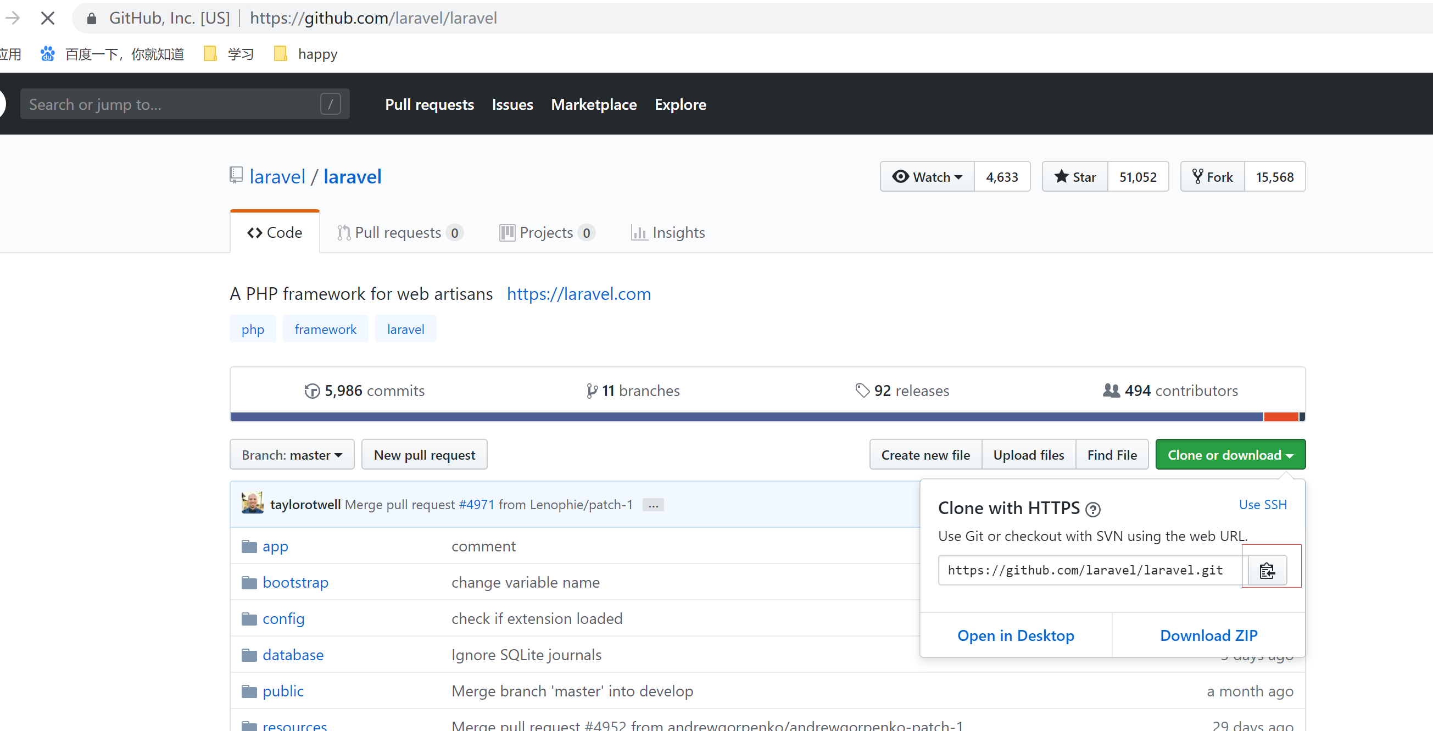1433x731 pixels.
Task: Click the database folder icon
Action: click(249, 655)
